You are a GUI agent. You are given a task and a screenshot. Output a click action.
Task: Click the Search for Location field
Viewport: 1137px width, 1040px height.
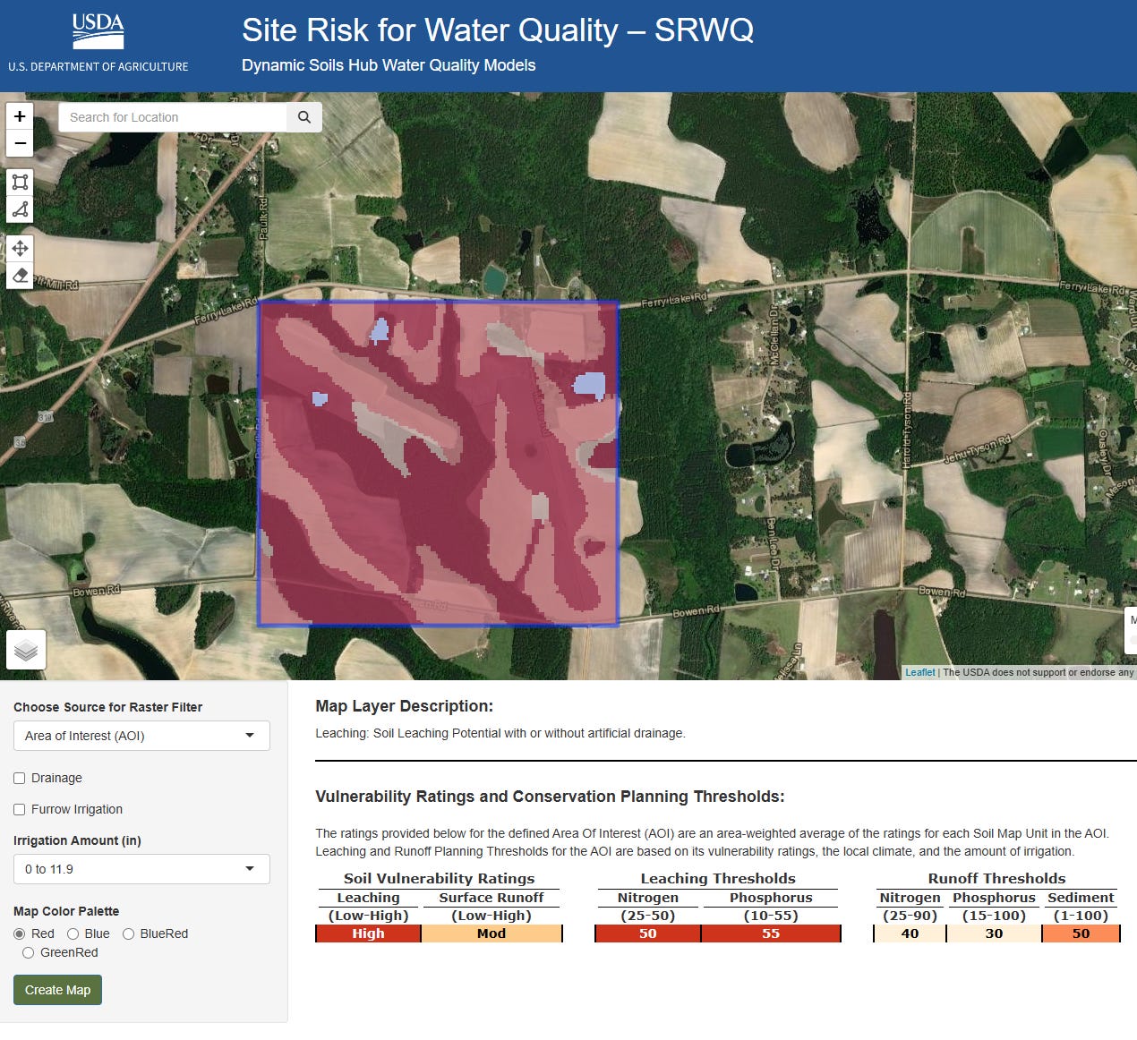[173, 117]
